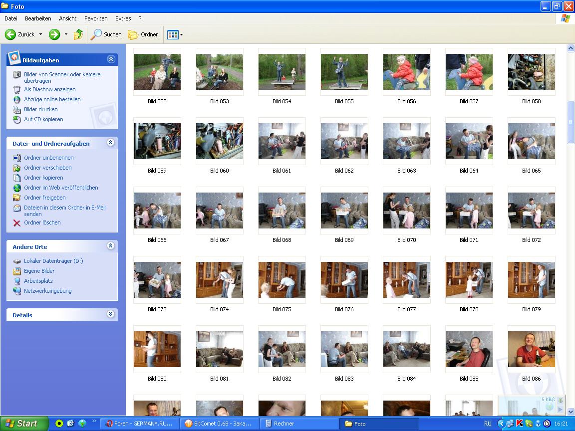Click the envelope icon beside Dateien in E-Mail senden
This screenshot has height=431, width=575.
pos(17,208)
